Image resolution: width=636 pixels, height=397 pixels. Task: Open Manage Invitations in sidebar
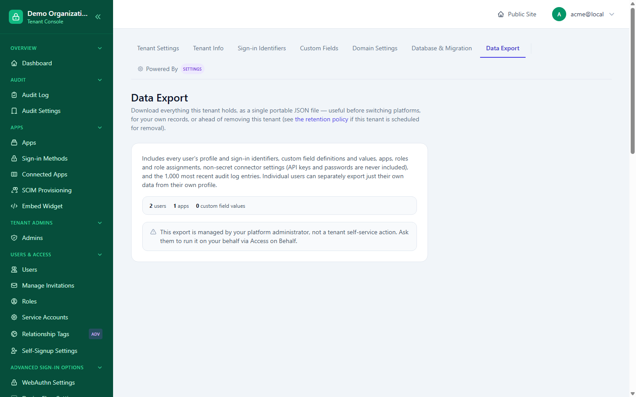pyautogui.click(x=57, y=285)
